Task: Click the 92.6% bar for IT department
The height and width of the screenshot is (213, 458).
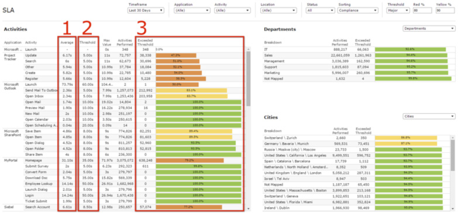Action: [411, 50]
